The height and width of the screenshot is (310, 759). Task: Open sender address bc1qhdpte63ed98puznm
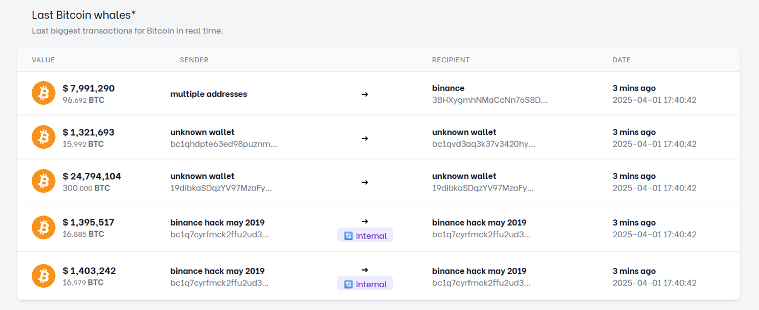coord(223,144)
